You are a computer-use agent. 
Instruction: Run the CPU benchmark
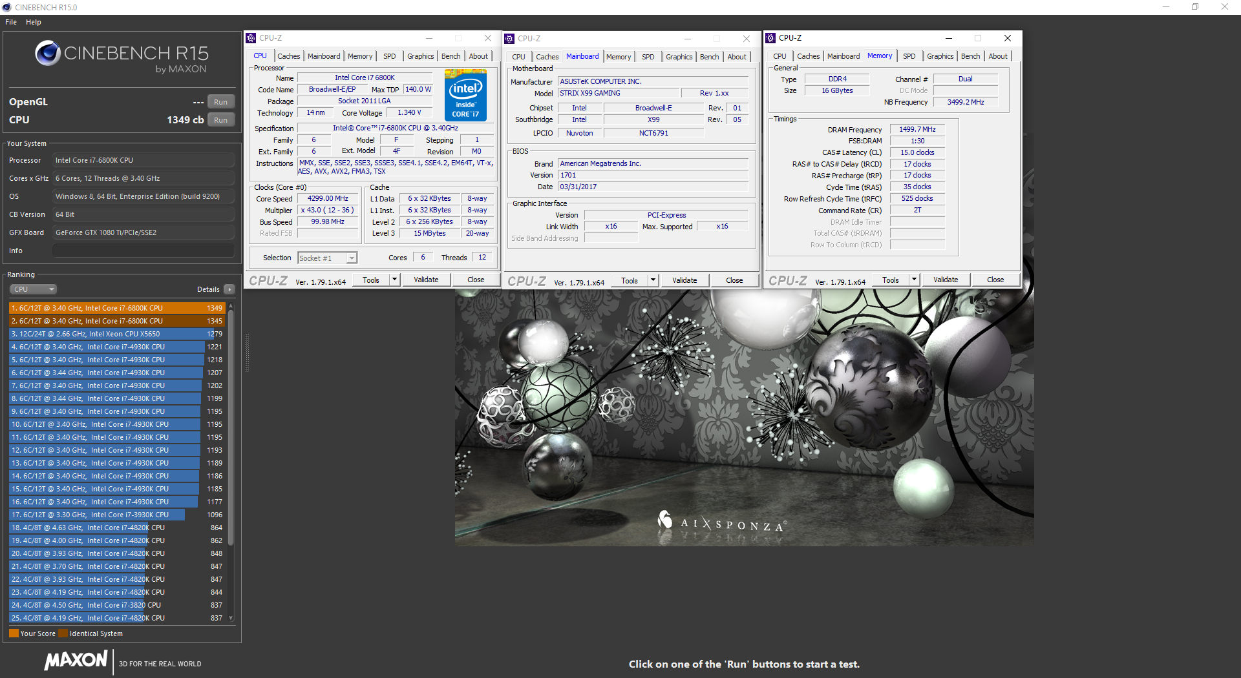[220, 120]
